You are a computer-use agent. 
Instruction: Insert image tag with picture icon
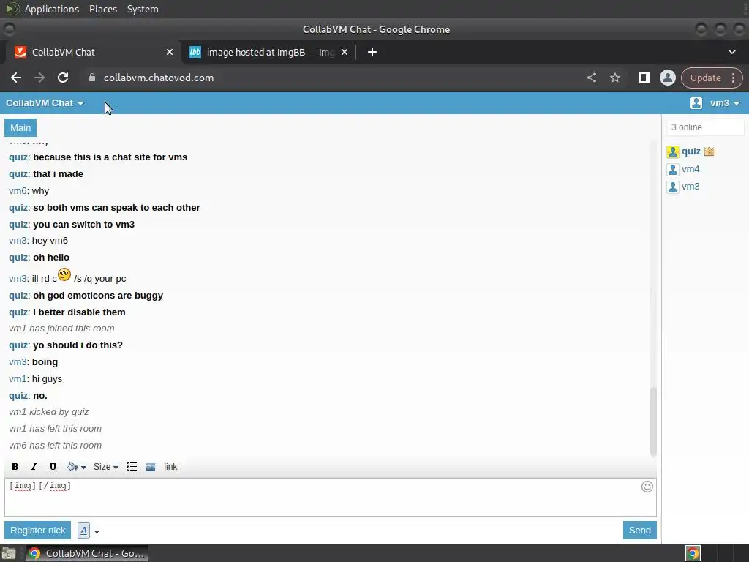click(151, 466)
